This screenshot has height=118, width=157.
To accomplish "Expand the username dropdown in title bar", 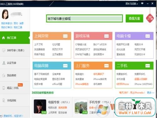I will point(132,4).
